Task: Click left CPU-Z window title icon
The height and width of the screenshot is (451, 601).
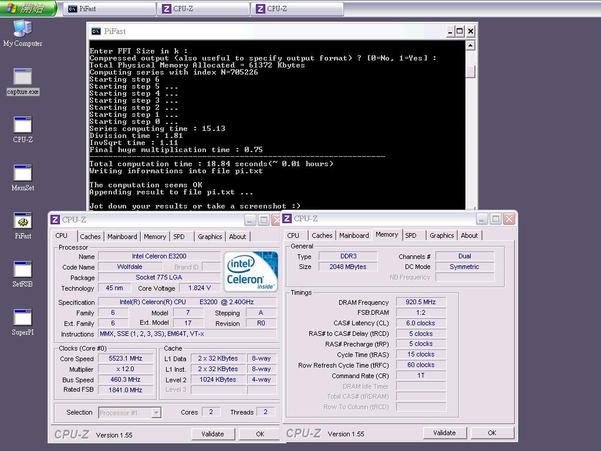Action: [55, 220]
